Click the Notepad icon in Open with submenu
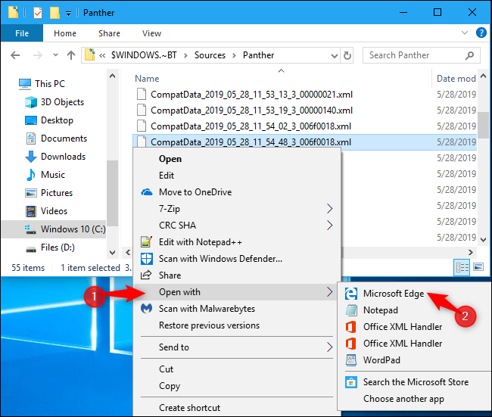This screenshot has height=417, width=492. click(x=351, y=310)
